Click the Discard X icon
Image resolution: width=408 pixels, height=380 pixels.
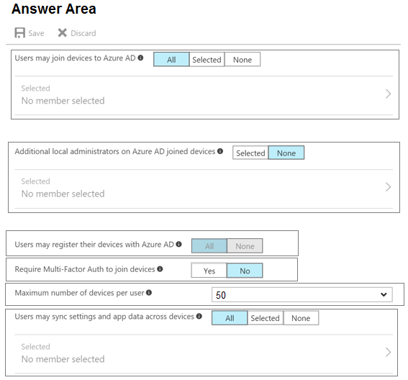click(x=62, y=33)
